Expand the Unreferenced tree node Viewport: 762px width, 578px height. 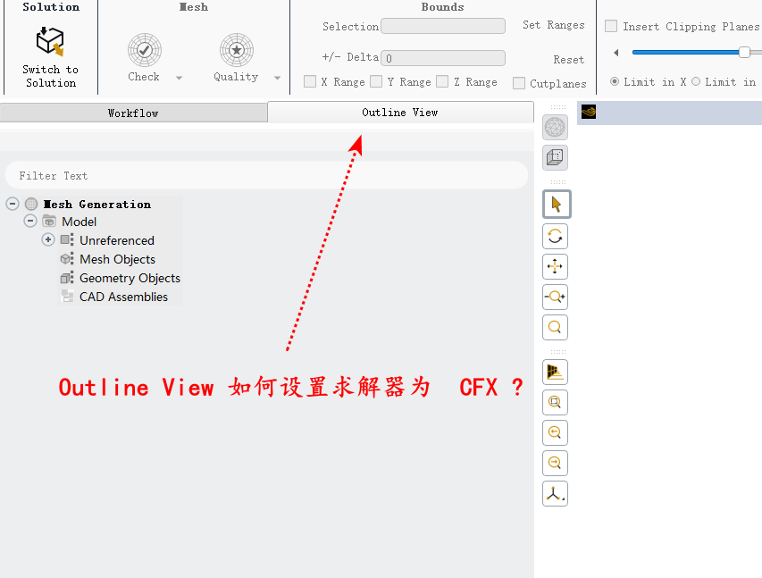pos(48,239)
